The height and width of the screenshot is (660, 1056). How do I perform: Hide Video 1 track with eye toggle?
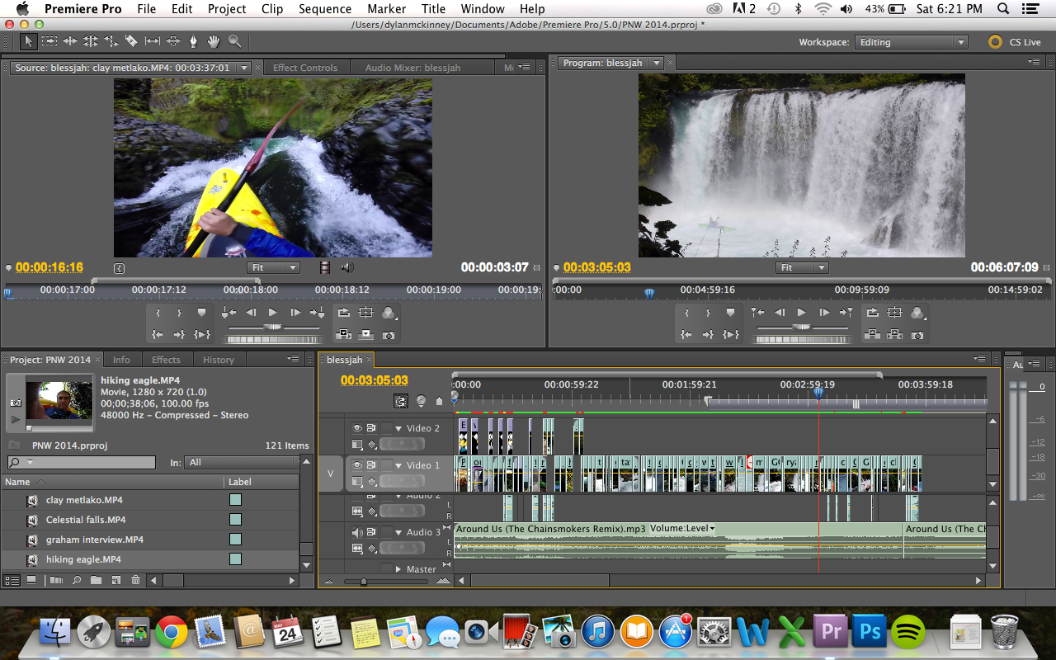coord(358,465)
